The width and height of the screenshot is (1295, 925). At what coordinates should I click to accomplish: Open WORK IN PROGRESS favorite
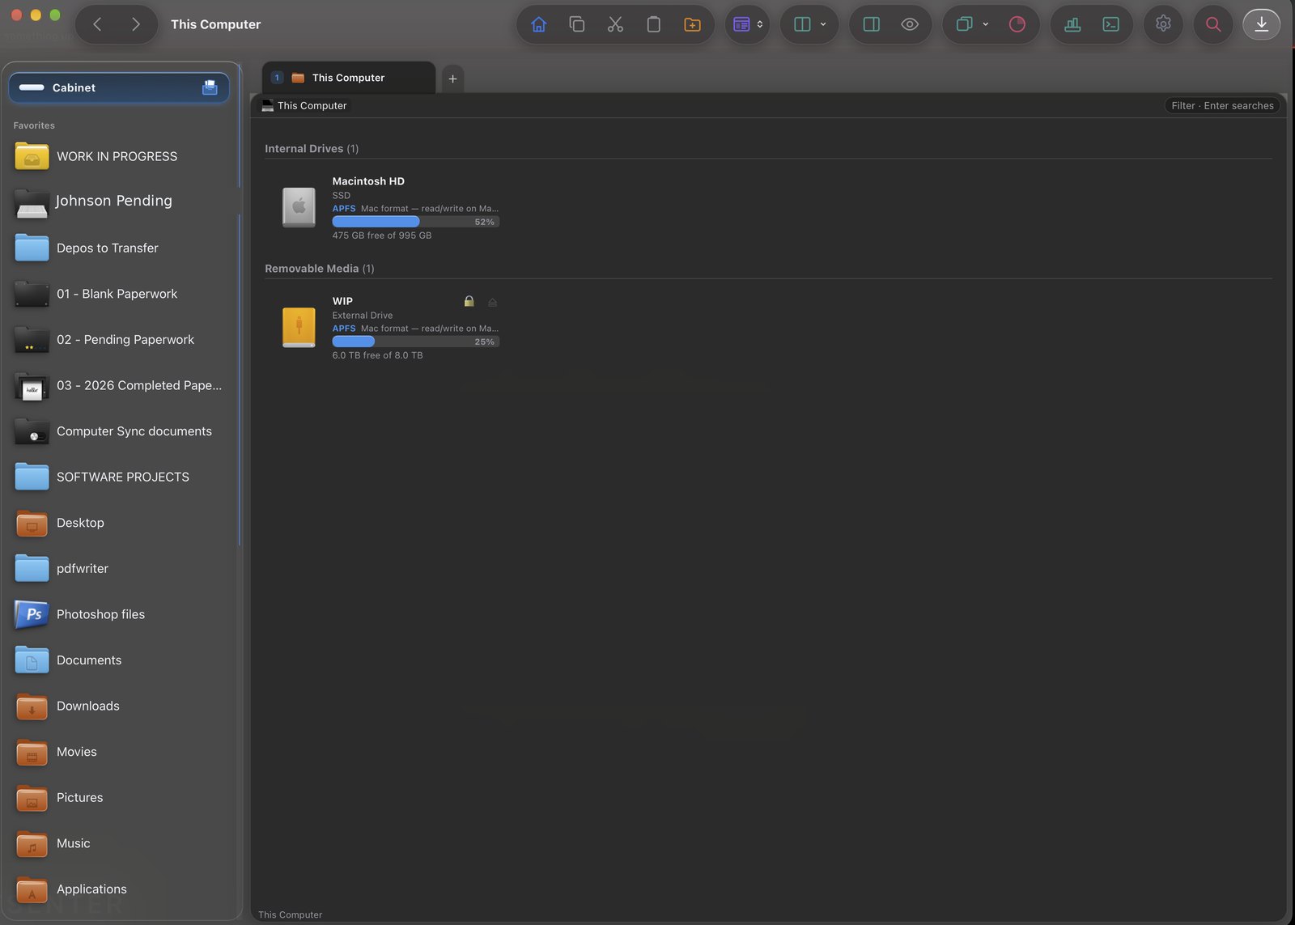(x=119, y=156)
